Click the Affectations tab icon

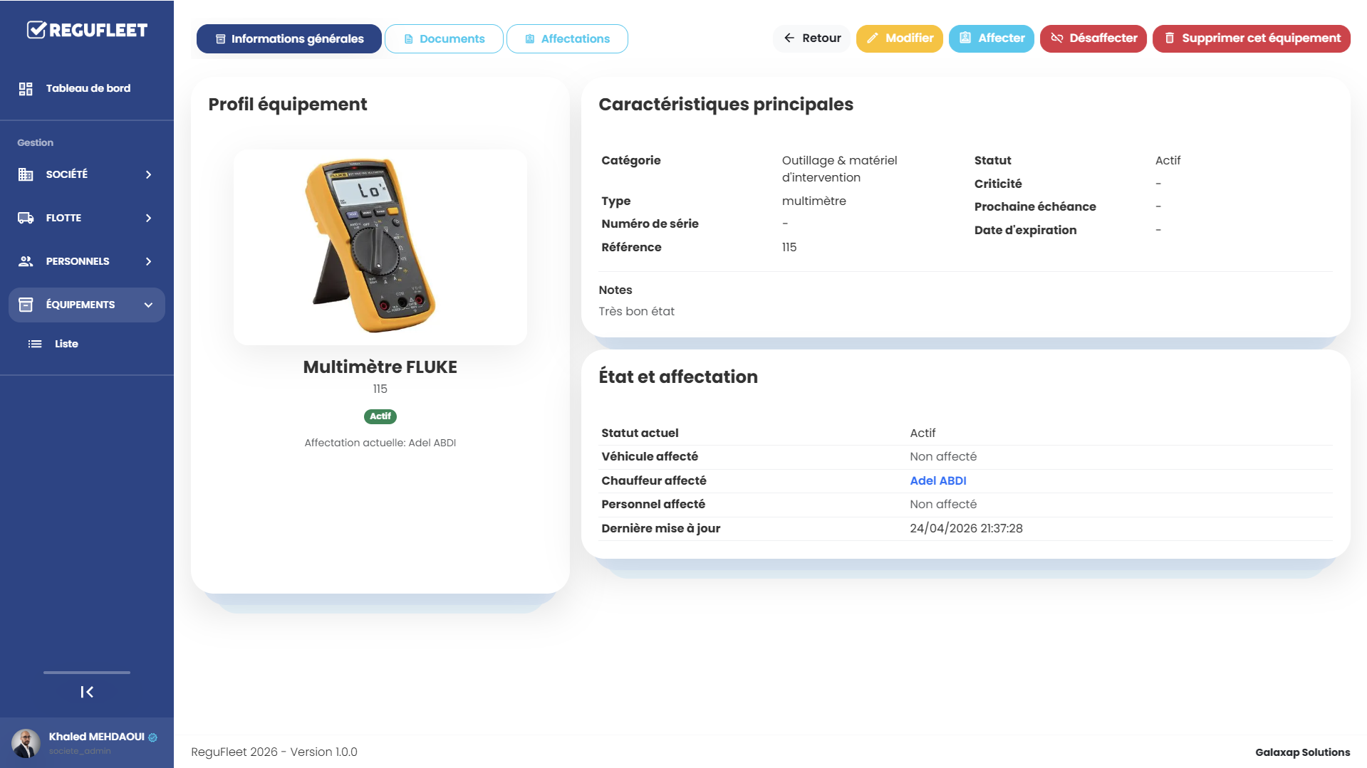click(530, 39)
